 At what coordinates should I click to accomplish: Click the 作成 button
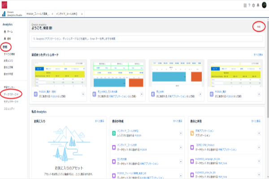tap(258, 27)
